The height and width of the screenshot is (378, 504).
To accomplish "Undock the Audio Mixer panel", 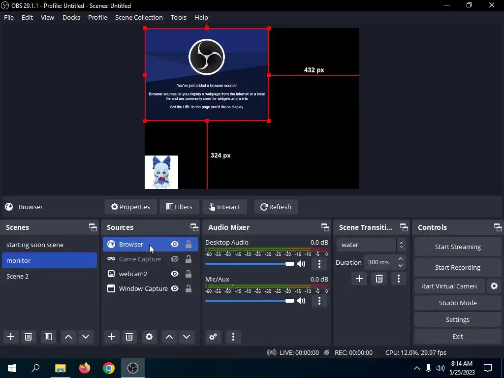I will pos(325,227).
